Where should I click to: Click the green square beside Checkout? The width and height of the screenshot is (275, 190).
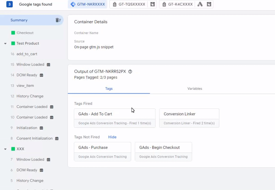pos(13,33)
